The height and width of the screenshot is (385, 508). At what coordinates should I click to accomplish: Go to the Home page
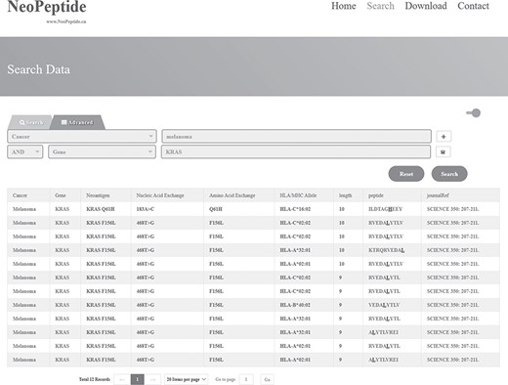click(344, 6)
